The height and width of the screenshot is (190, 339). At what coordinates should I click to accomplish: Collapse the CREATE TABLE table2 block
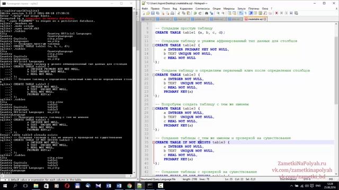tap(154, 45)
